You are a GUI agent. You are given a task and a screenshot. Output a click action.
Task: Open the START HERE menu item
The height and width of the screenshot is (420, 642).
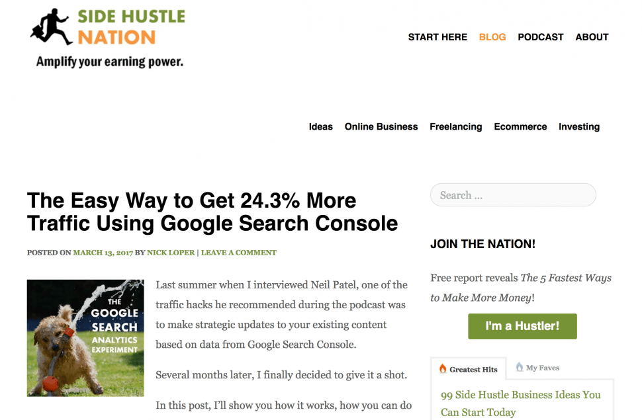click(437, 37)
